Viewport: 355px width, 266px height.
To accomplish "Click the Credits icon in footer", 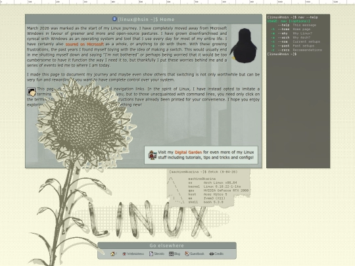I will (212, 254).
